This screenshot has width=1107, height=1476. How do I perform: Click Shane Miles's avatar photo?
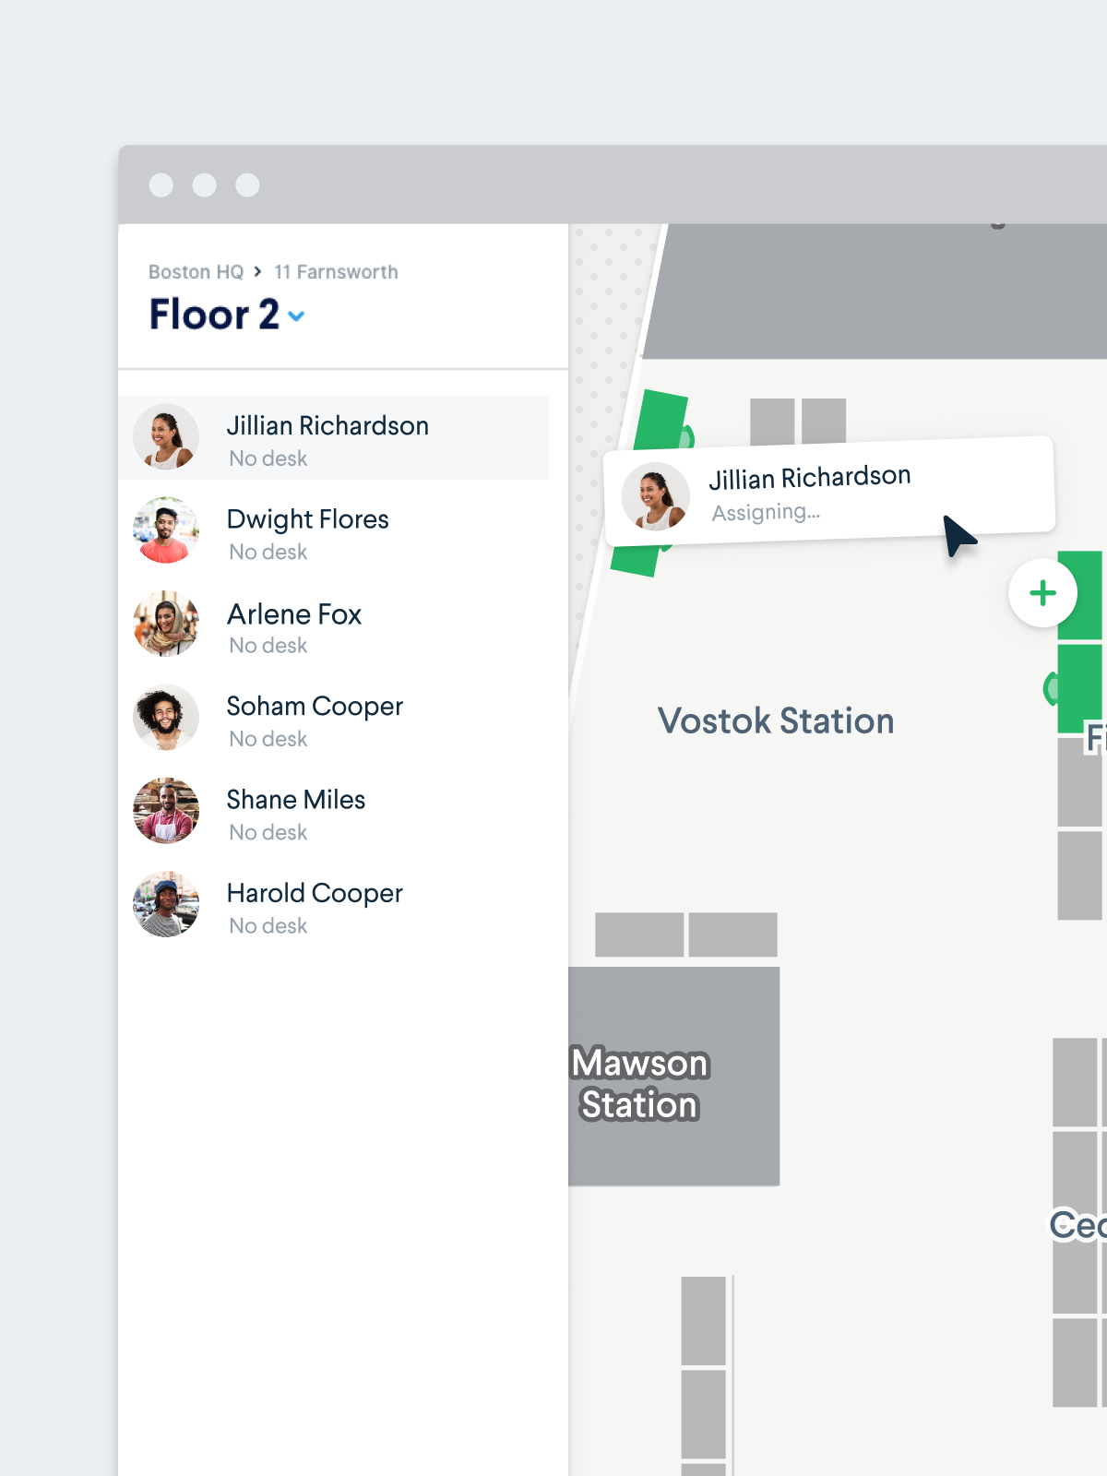point(166,811)
